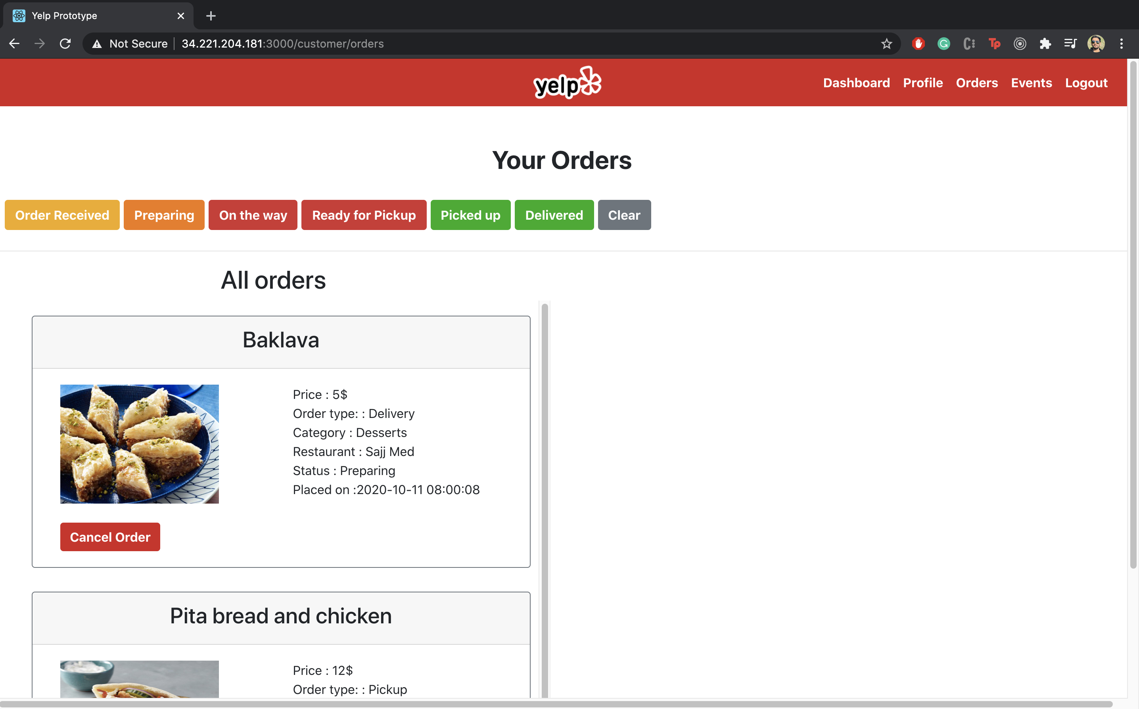Clear the order status filter

[624, 215]
